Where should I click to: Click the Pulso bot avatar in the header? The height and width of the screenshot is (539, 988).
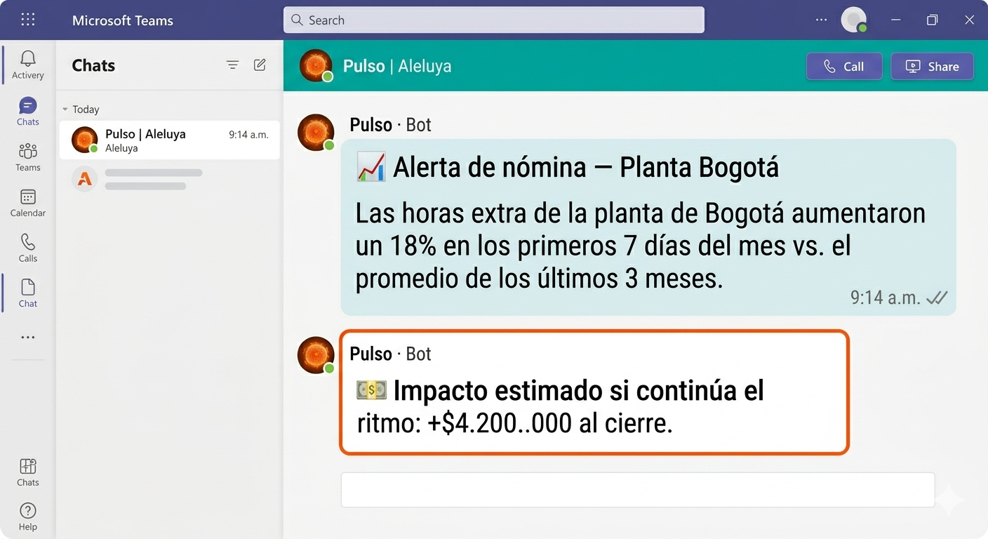[315, 65]
